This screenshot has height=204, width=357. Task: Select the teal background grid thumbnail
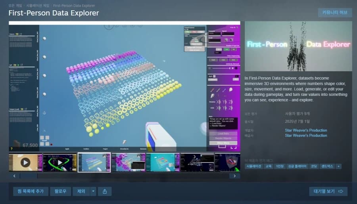pos(163,162)
